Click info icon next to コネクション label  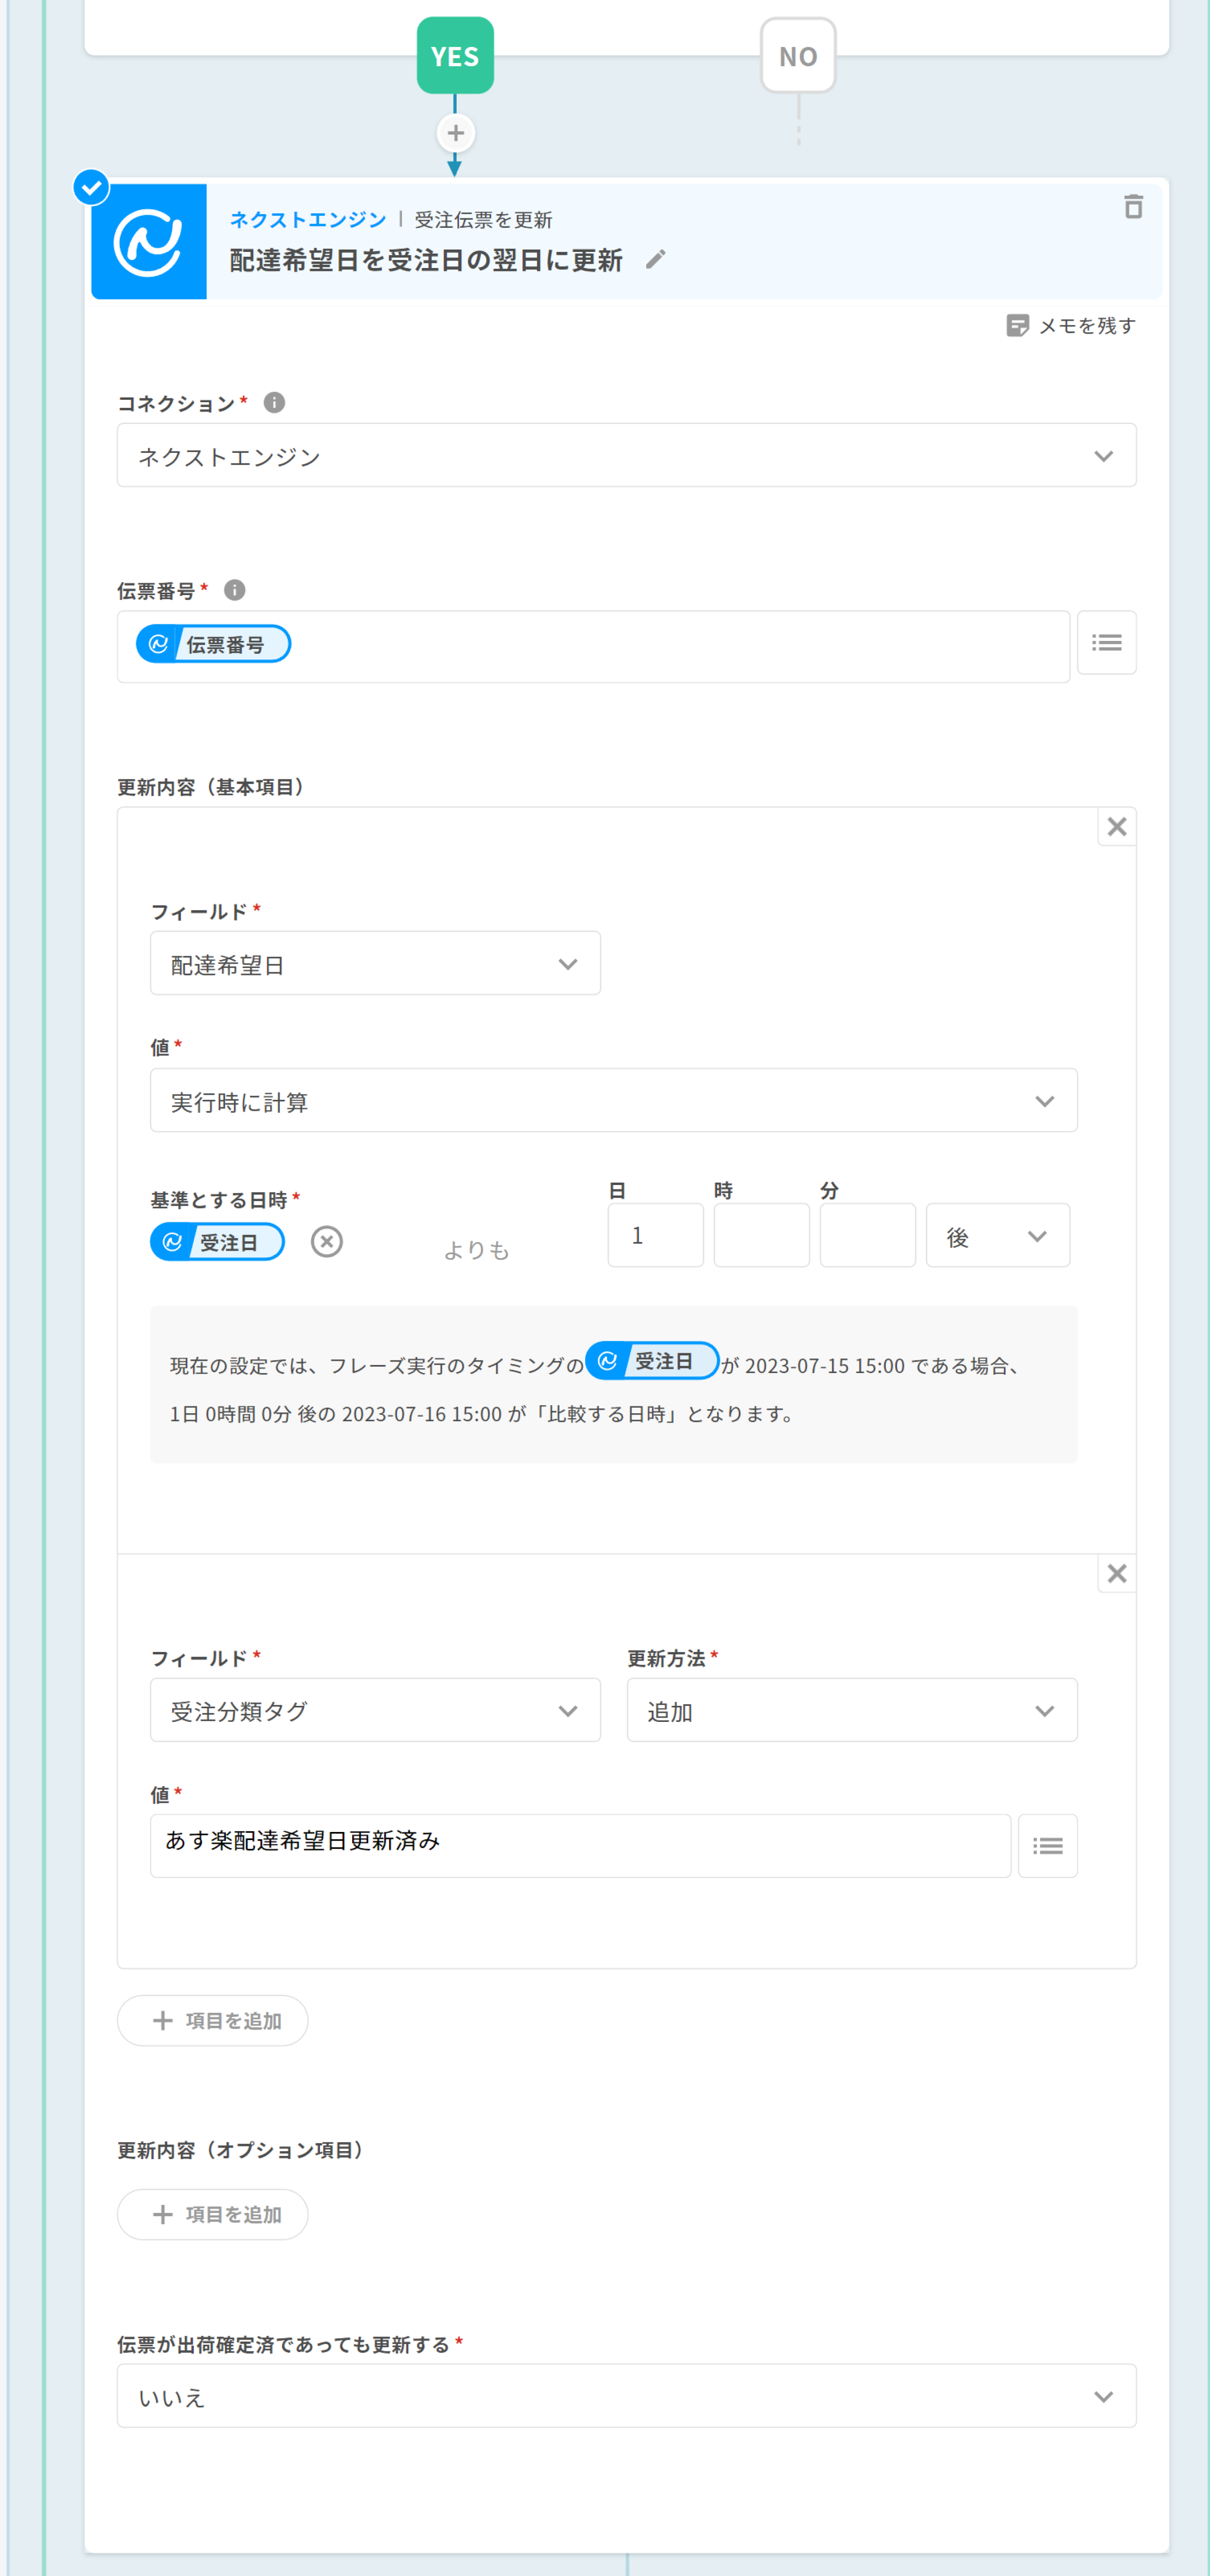pyautogui.click(x=274, y=402)
